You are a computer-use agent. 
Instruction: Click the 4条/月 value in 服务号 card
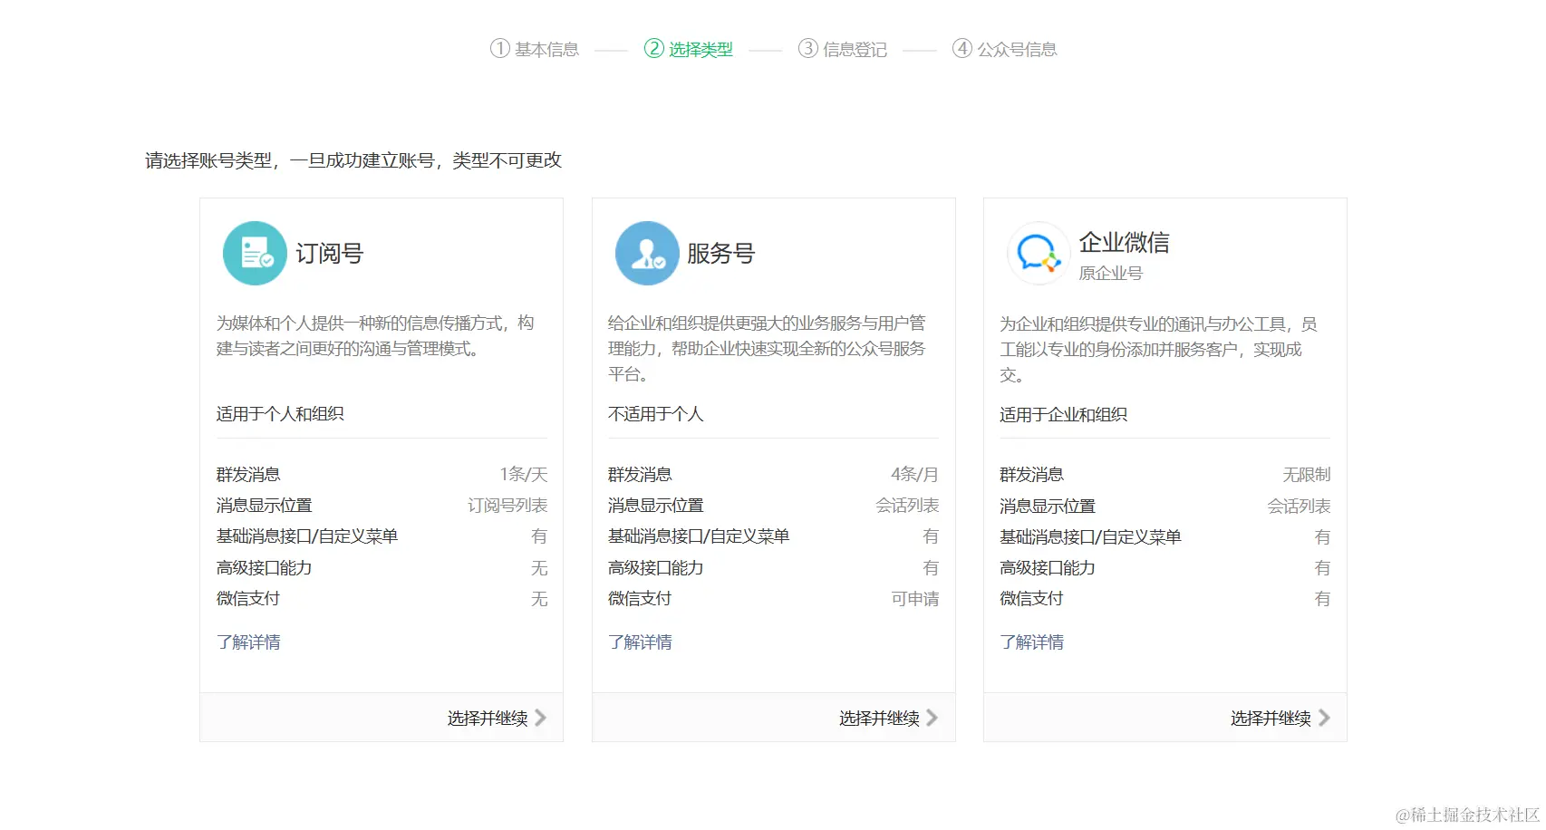(x=915, y=475)
